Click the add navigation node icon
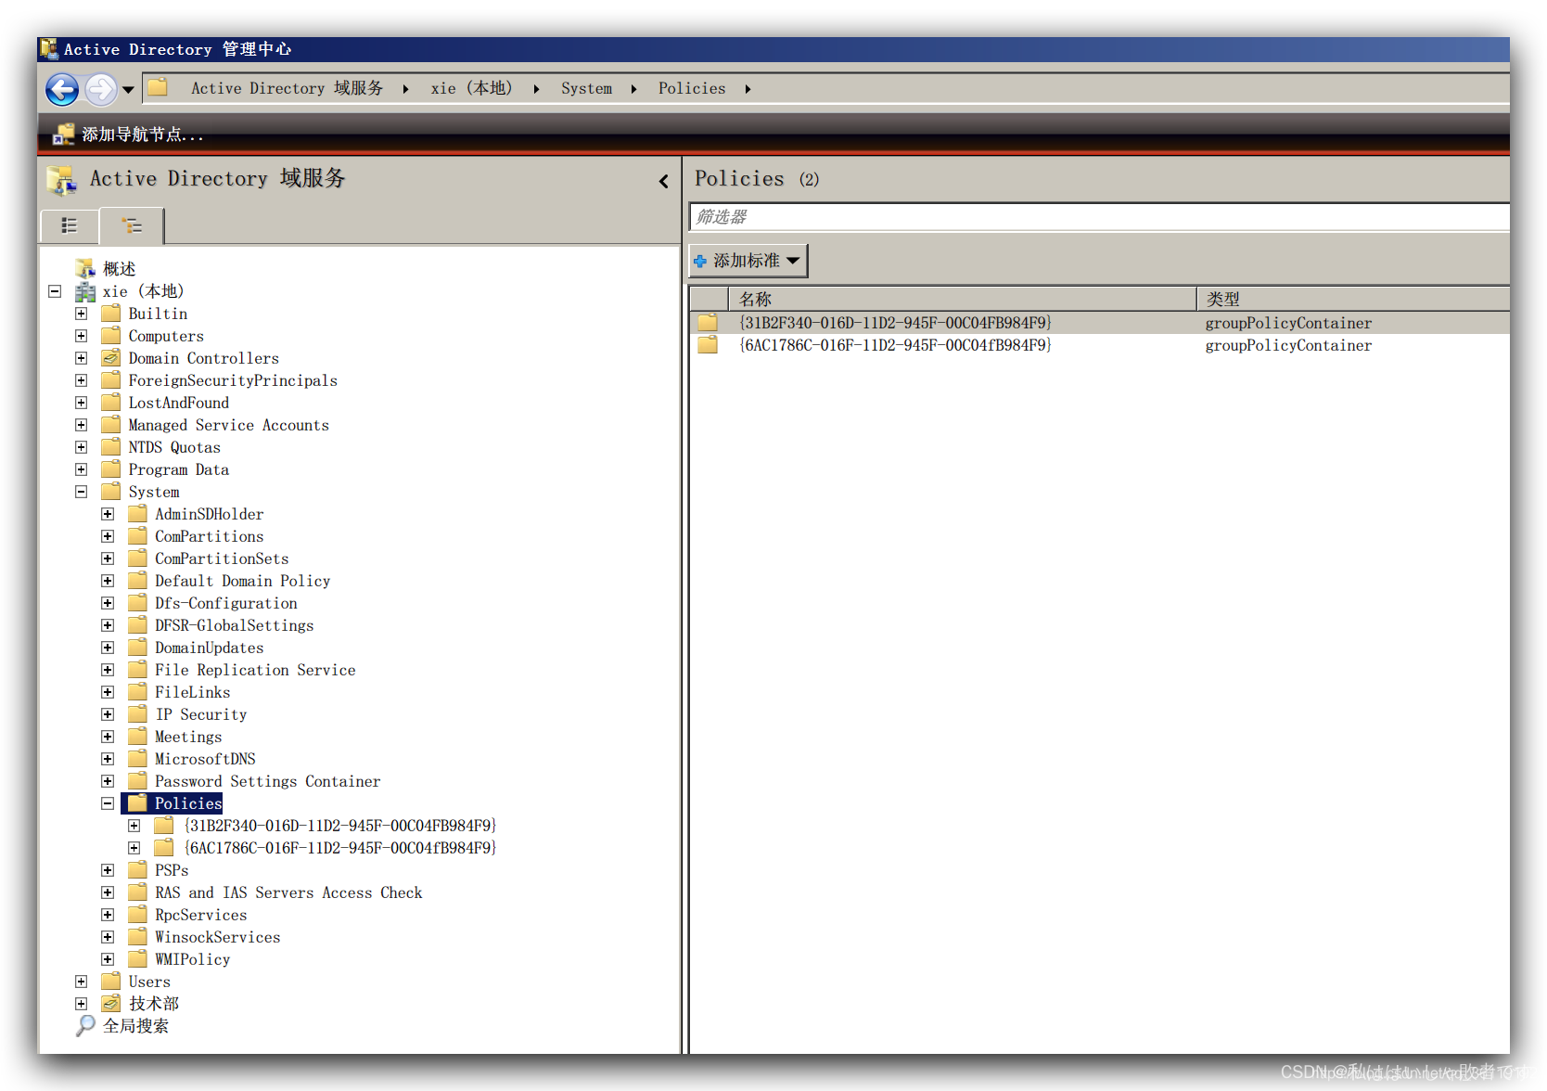This screenshot has height=1091, width=1547. pos(63,135)
